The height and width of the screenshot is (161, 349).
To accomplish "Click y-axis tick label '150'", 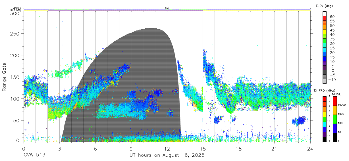I will (x=15, y=77).
